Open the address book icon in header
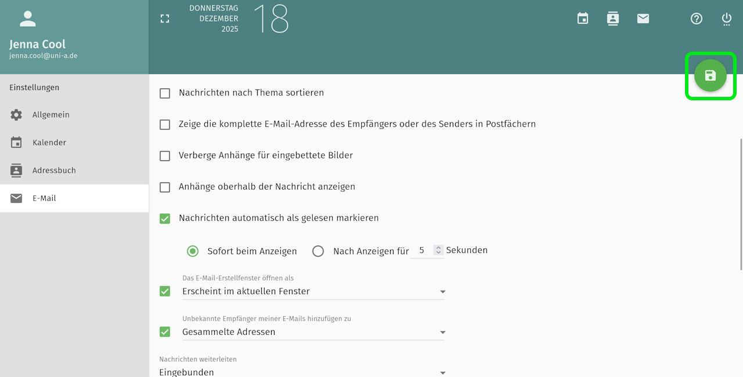The width and height of the screenshot is (743, 377). tap(613, 19)
